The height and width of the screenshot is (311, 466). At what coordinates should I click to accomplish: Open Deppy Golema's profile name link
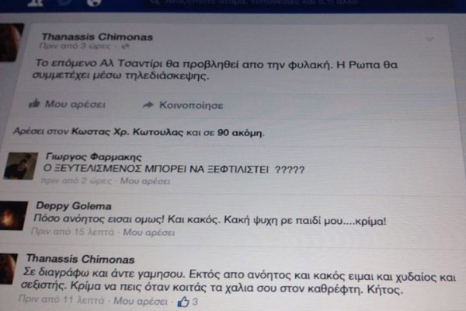tap(74, 205)
